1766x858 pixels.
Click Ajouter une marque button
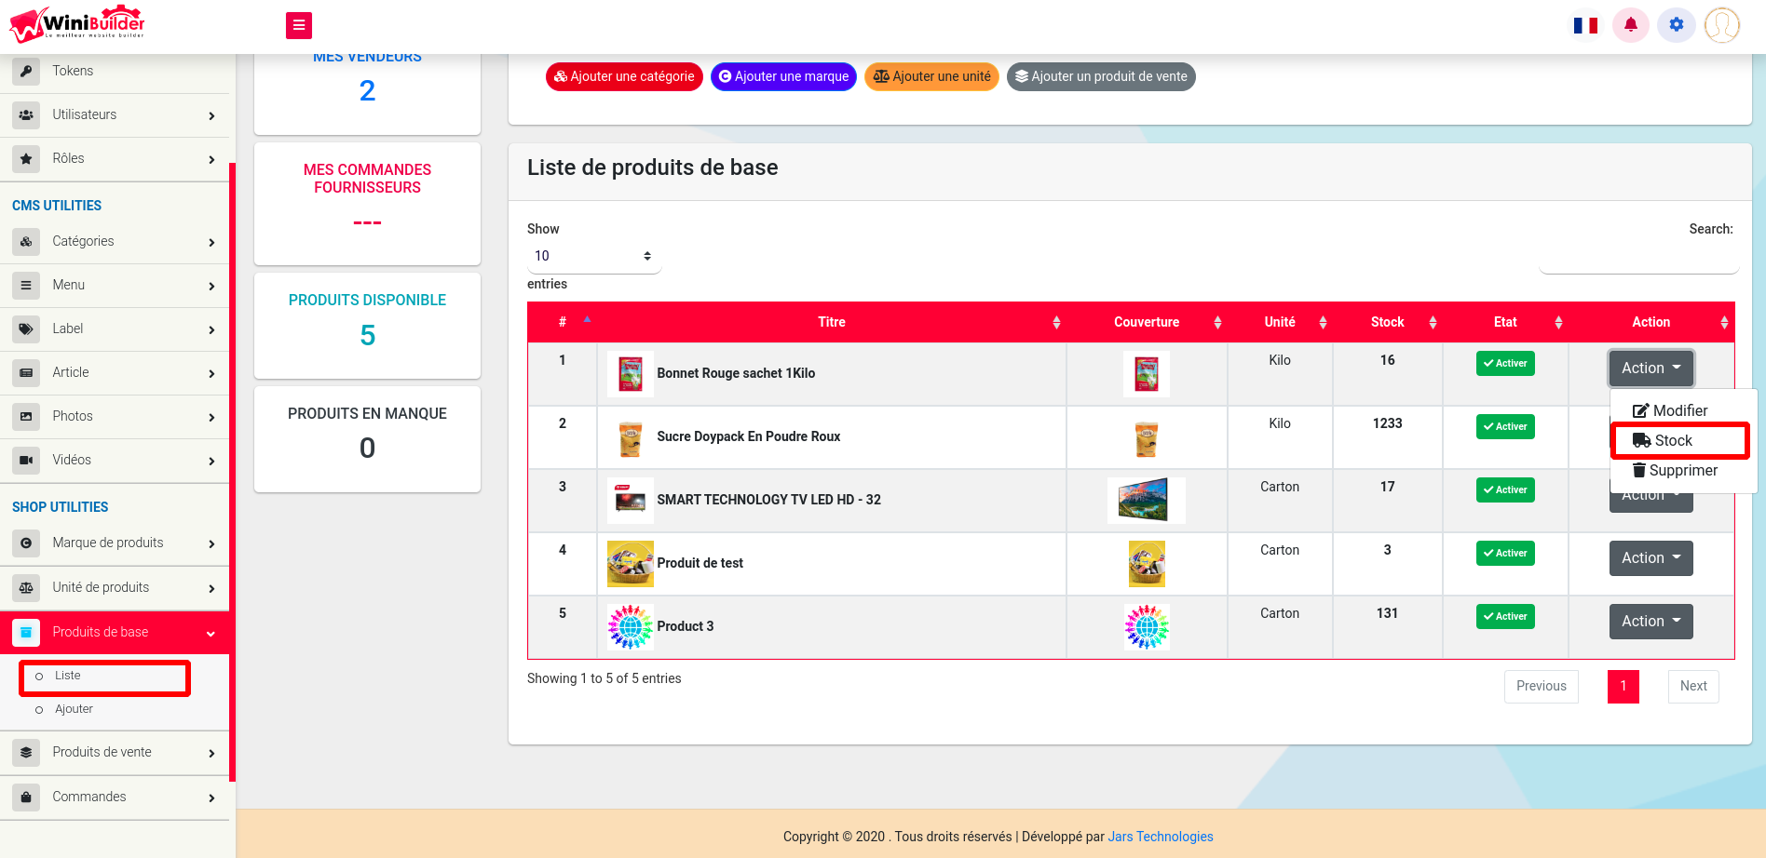[783, 76]
